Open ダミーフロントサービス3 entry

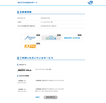(22, 90)
